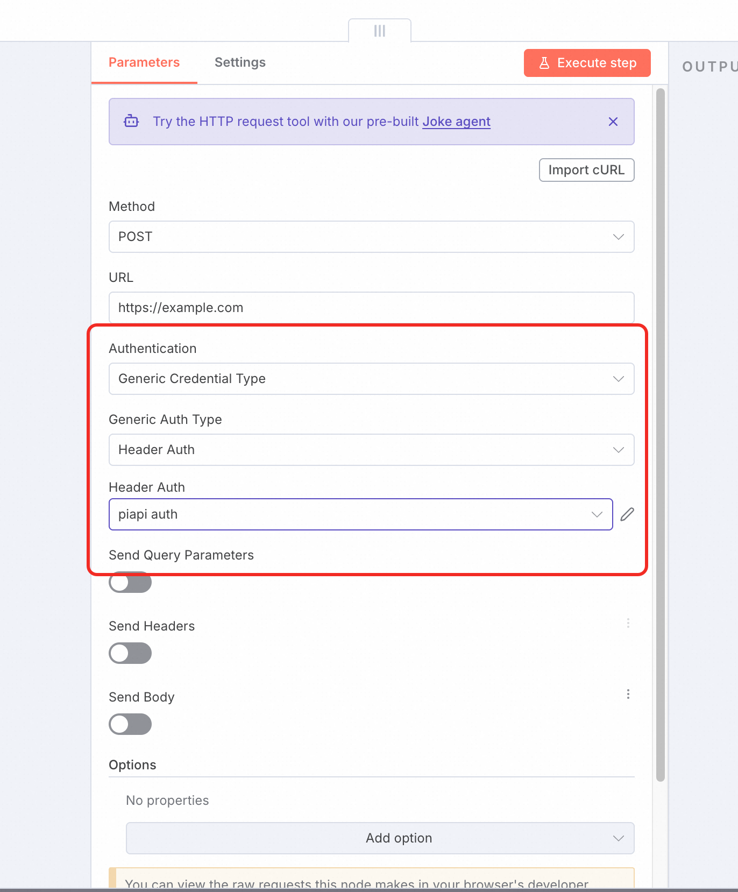The image size is (738, 892).
Task: Turn on the Send Headers switch
Action: (130, 653)
